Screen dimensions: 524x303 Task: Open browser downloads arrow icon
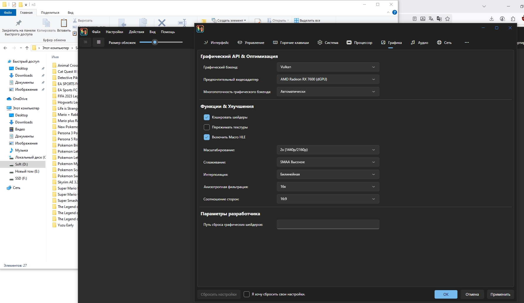[491, 19]
